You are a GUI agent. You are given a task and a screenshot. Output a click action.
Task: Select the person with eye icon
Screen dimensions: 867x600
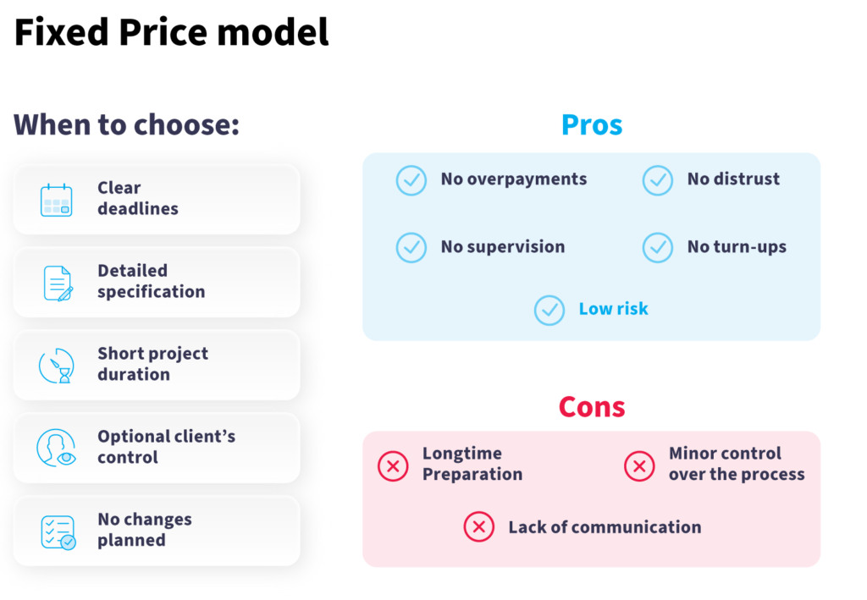57,448
